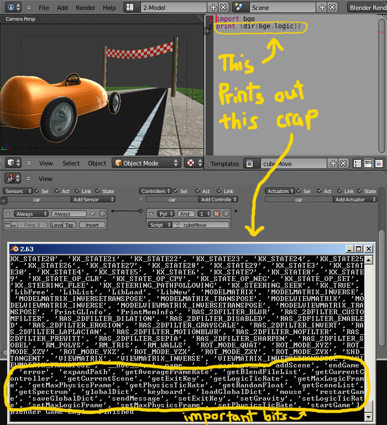Open the Add Sensor dropdown

[x=93, y=199]
